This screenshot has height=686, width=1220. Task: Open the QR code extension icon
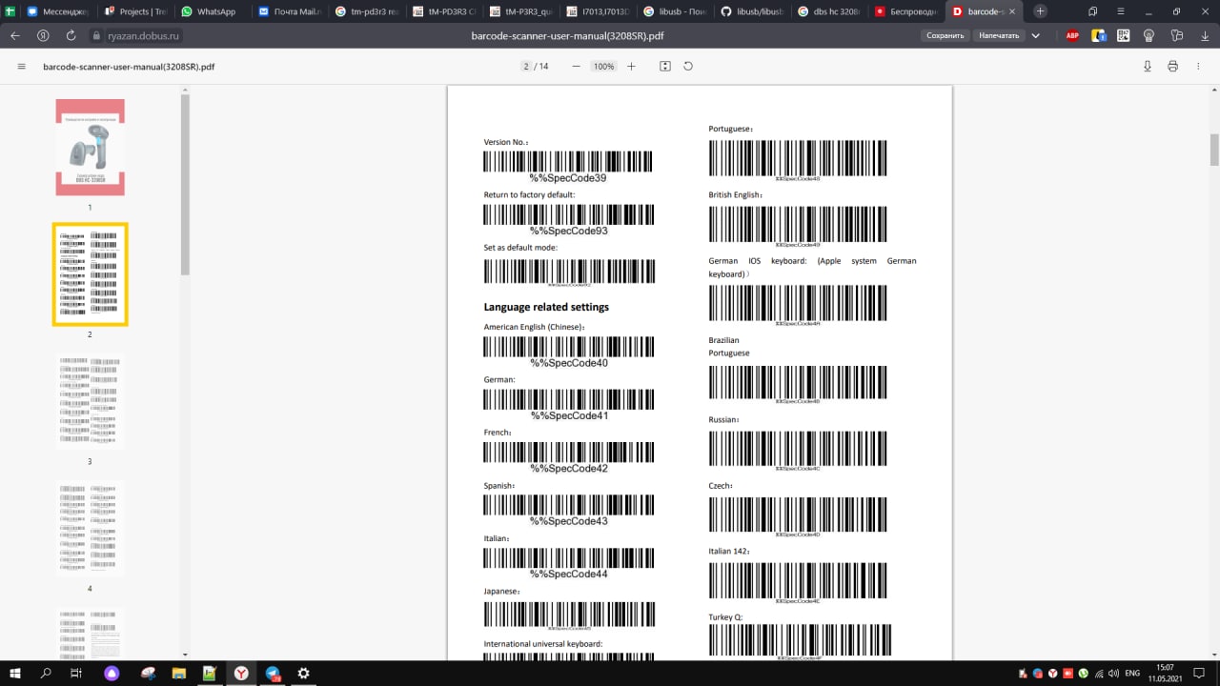point(1124,35)
